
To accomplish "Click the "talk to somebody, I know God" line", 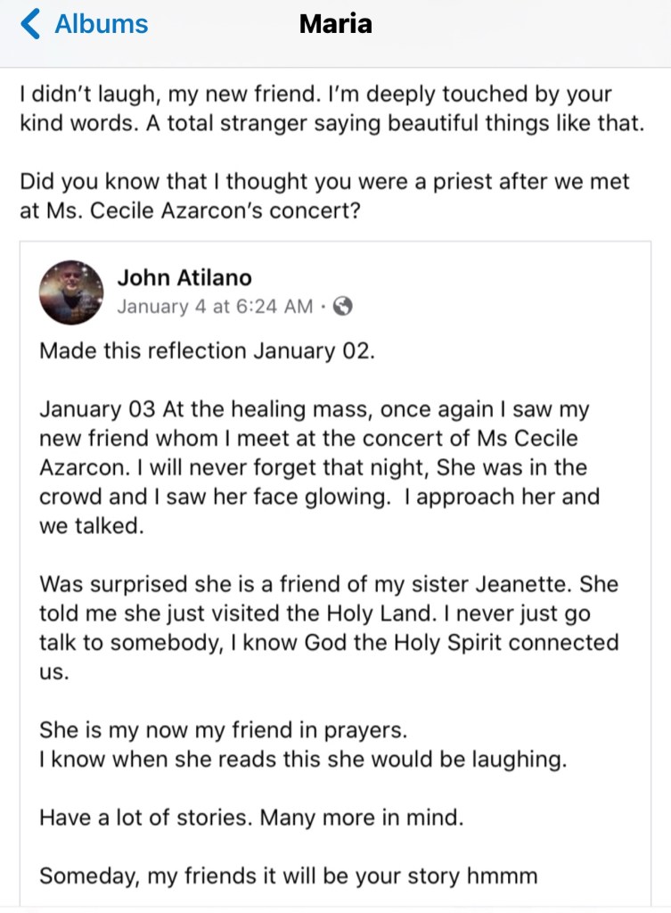I will pyautogui.click(x=329, y=642).
